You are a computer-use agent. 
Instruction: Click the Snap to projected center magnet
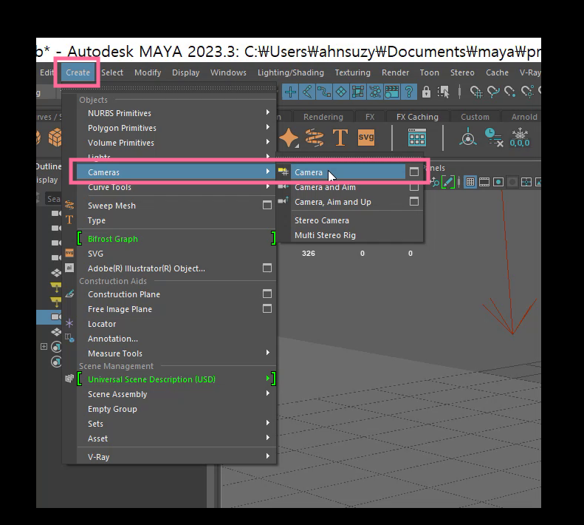pyautogui.click(x=527, y=92)
